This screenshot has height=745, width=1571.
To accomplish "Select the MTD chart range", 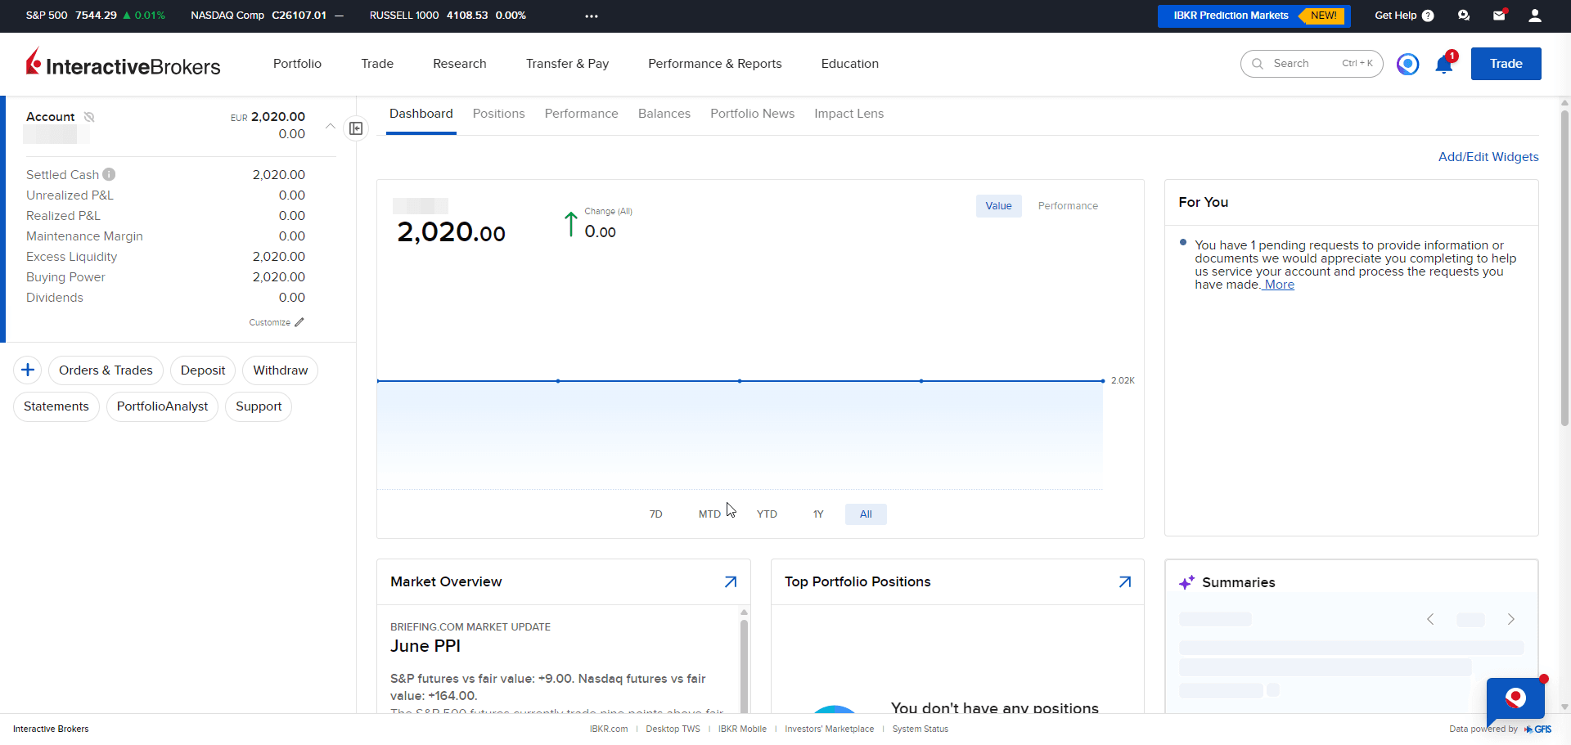I will click(x=709, y=514).
